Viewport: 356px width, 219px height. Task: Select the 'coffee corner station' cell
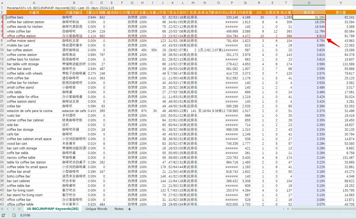coord(34,55)
